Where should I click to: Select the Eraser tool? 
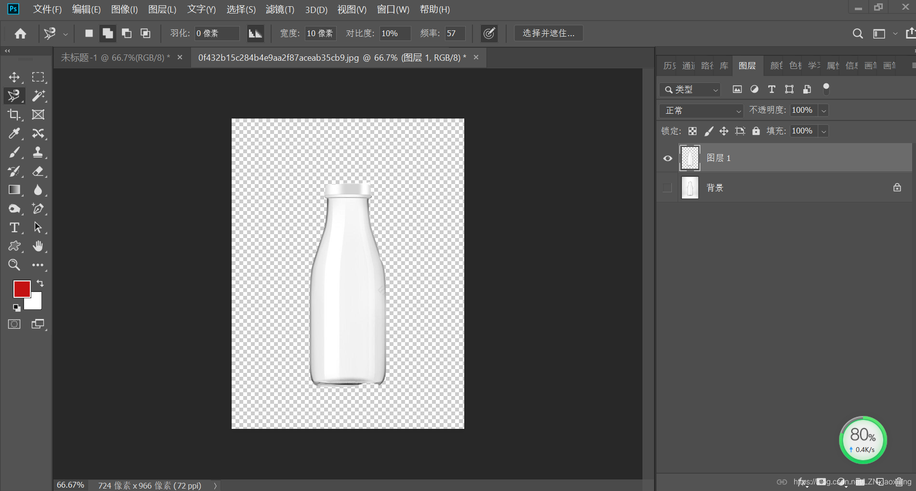click(x=38, y=171)
